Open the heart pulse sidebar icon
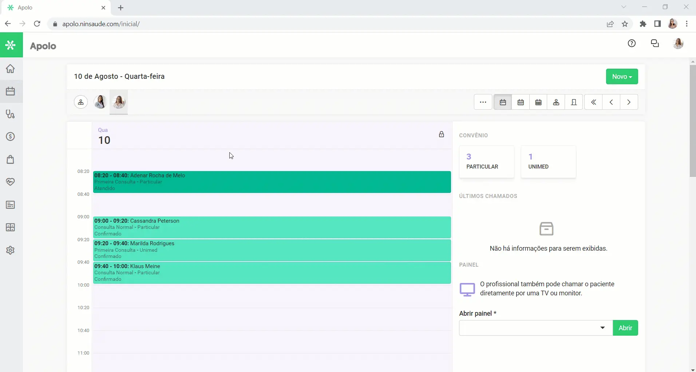The image size is (696, 372). click(11, 182)
